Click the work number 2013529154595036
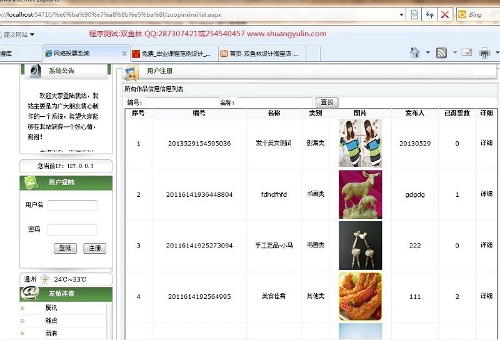This screenshot has height=340, width=500. pyautogui.click(x=199, y=144)
